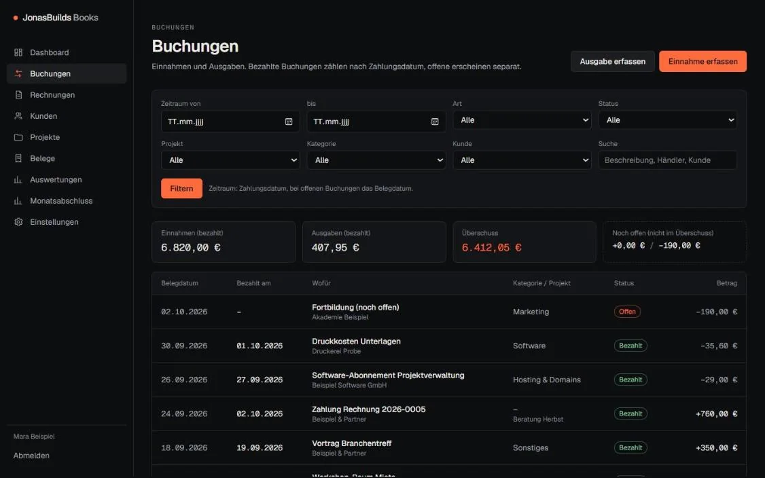The width and height of the screenshot is (765, 478).
Task: Select Vortrag Branchentreff entry
Action: 352,443
